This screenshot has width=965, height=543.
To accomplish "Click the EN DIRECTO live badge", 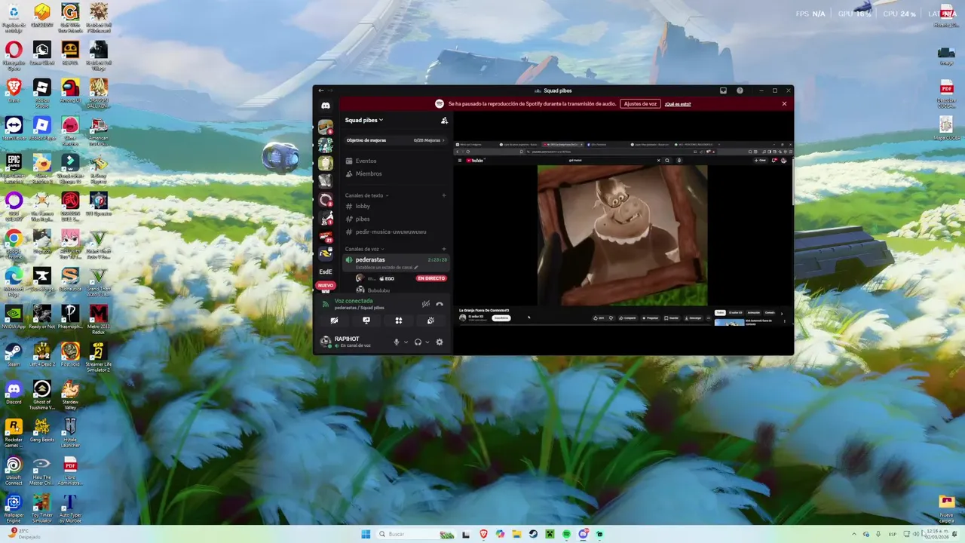I will point(431,278).
